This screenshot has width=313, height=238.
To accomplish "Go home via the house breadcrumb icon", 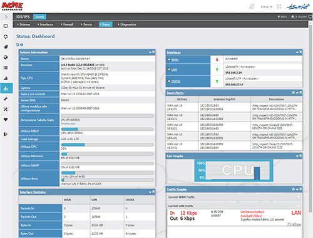I will pyautogui.click(x=292, y=17).
